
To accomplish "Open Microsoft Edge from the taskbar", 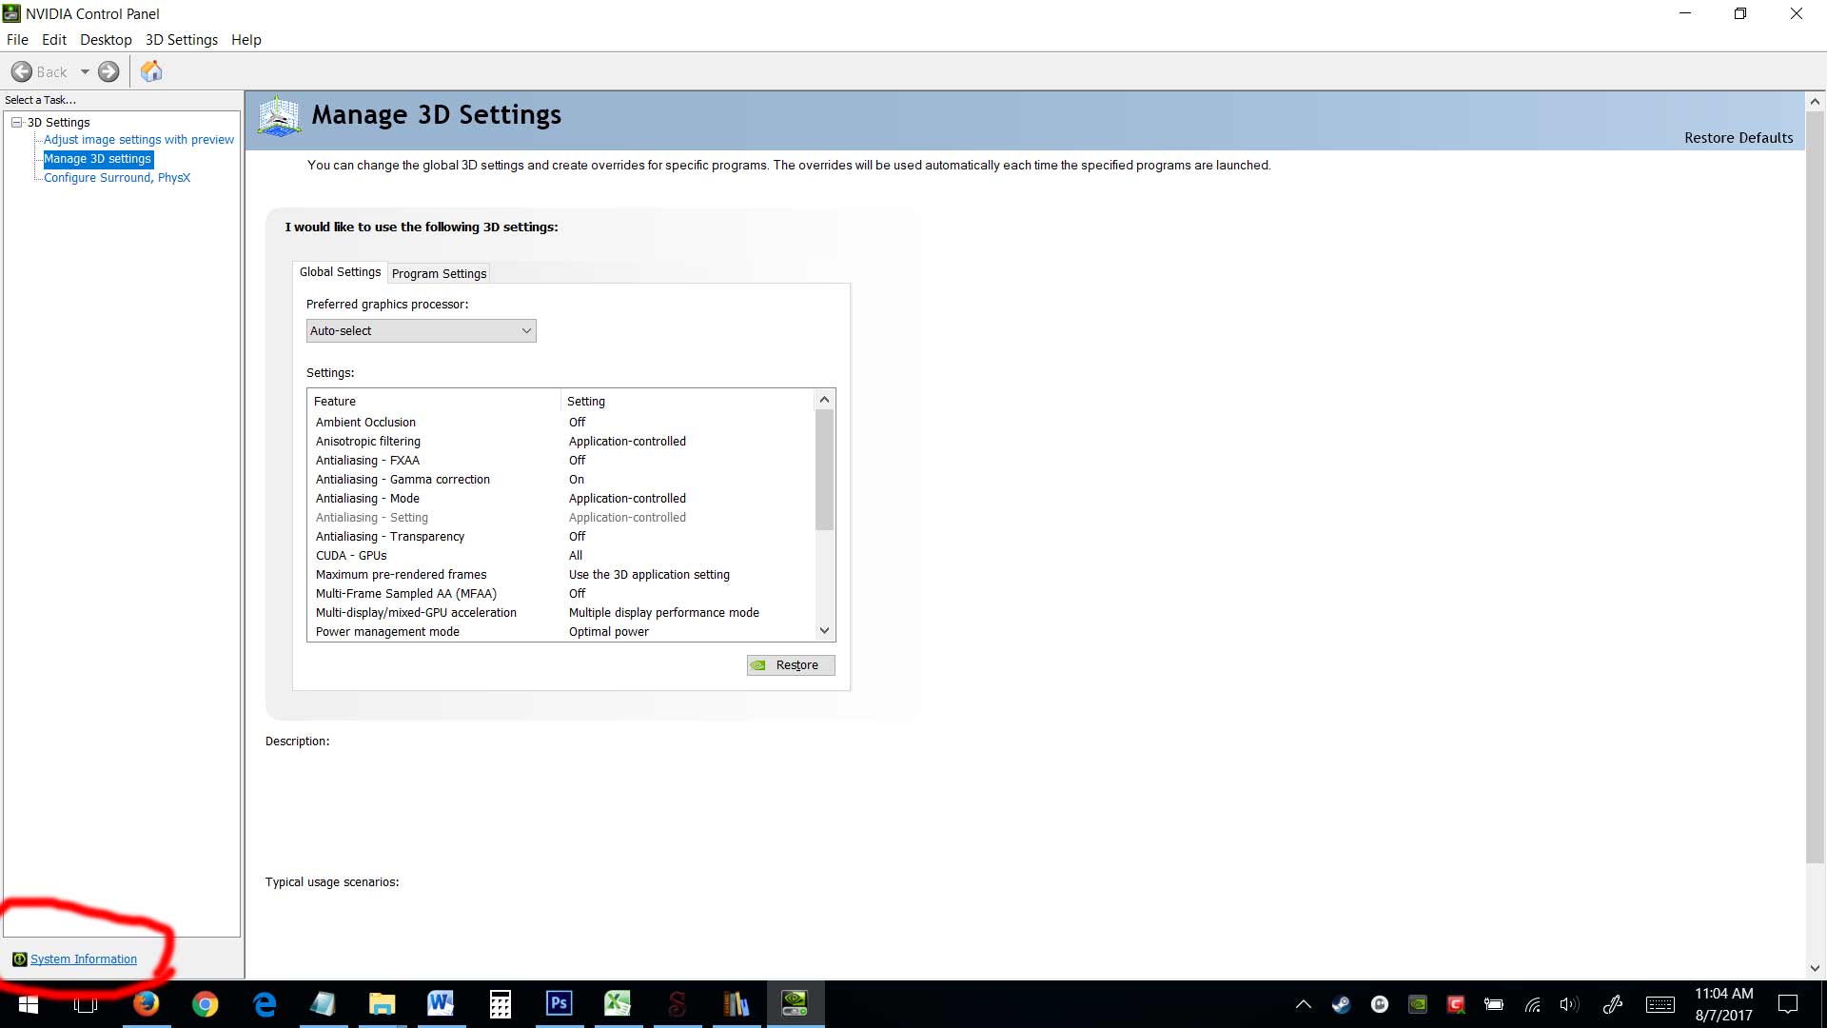I will 264,1004.
